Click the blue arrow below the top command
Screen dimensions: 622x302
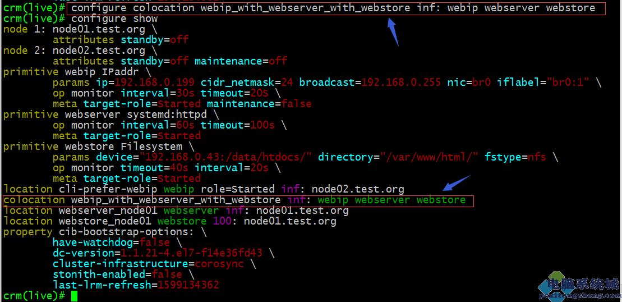coord(393,31)
